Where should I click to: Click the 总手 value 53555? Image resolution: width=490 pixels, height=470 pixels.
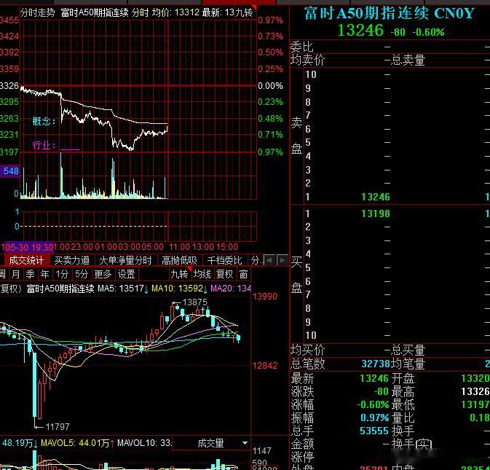click(374, 431)
